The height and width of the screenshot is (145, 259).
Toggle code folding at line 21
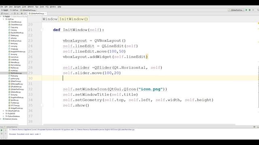(41, 30)
